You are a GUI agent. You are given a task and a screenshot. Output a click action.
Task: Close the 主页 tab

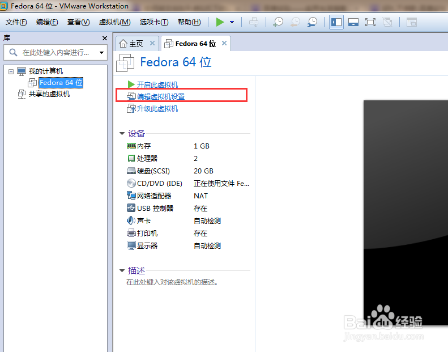[x=152, y=43]
